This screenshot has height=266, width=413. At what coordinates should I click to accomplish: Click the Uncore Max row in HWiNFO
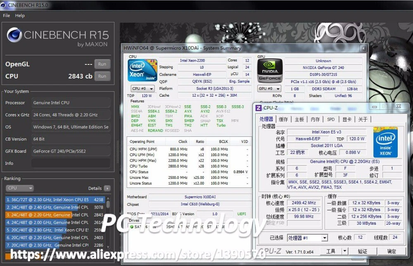point(189,178)
